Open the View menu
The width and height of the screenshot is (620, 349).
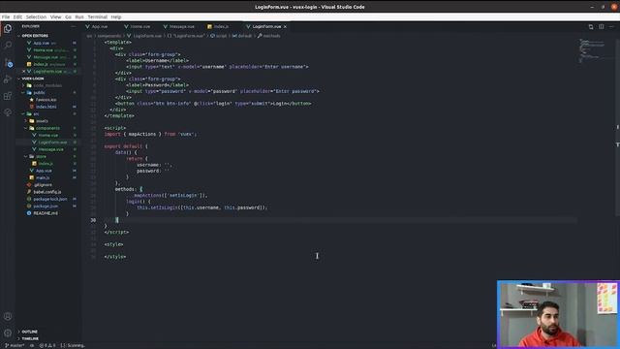click(56, 17)
